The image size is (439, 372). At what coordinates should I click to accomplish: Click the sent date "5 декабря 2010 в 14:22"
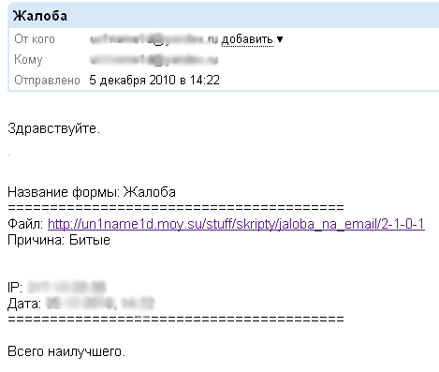154,81
